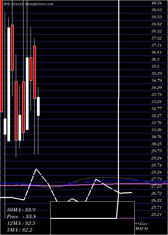Click the <<Live MACD label
Image resolution: width=168 pixels, height=235 pixels.
[141, 226]
